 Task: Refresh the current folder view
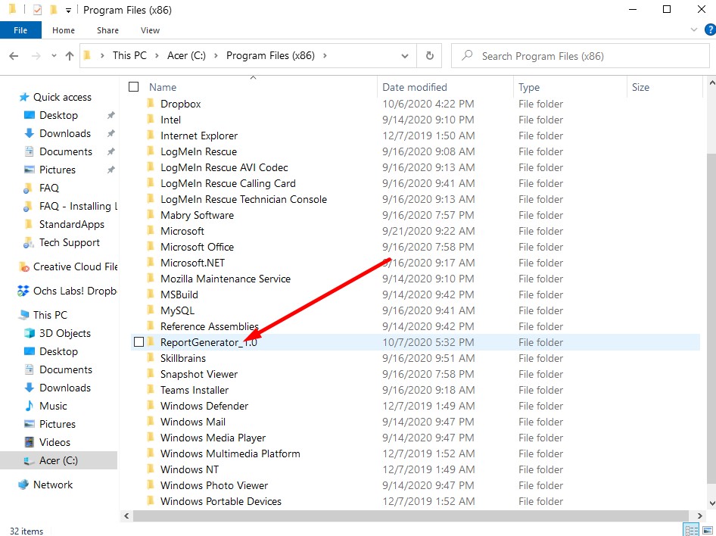[x=430, y=56]
